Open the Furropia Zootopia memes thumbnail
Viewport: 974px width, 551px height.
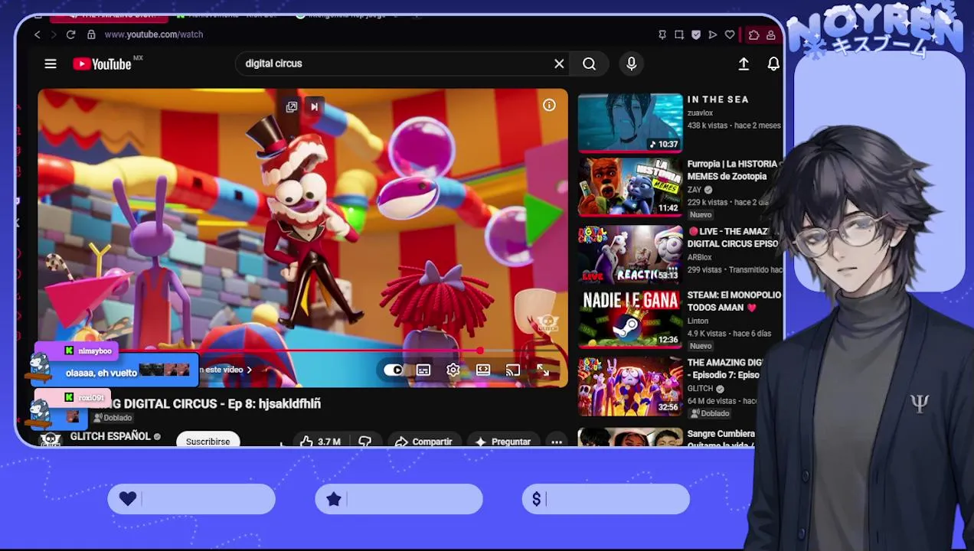coord(630,187)
